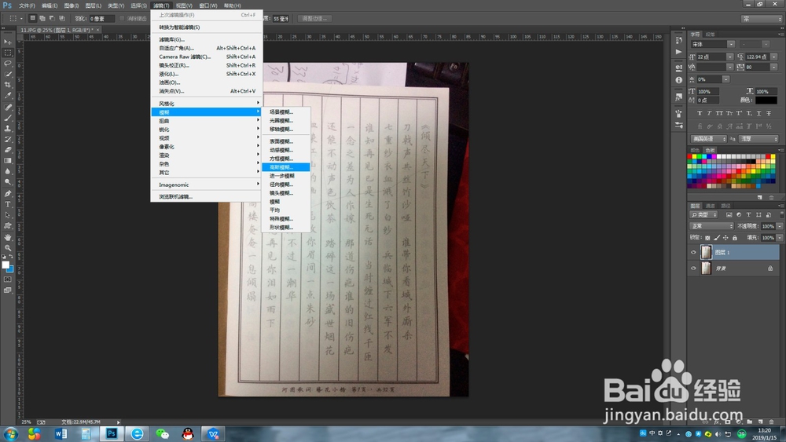Click the Add to Selection mode button
Screen dimensions: 786x442
coord(42,18)
